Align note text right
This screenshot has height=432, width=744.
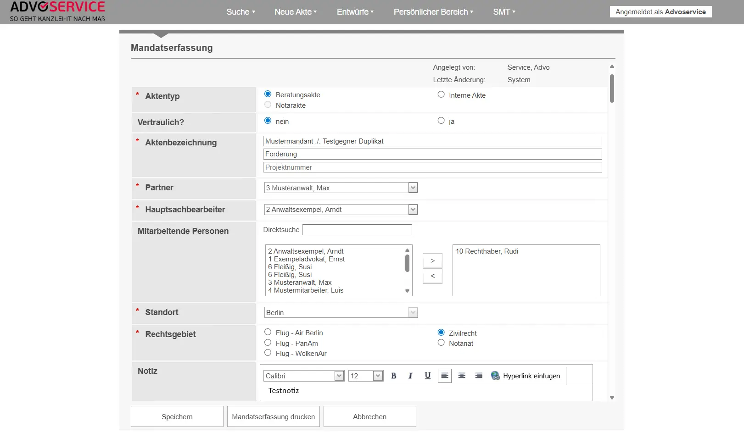point(479,376)
